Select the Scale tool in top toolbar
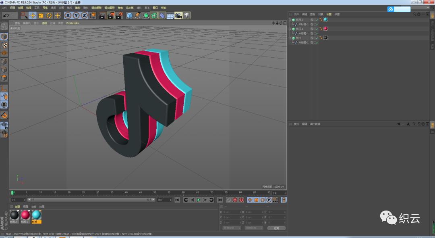Image resolution: width=435 pixels, height=238 pixels. [41, 16]
